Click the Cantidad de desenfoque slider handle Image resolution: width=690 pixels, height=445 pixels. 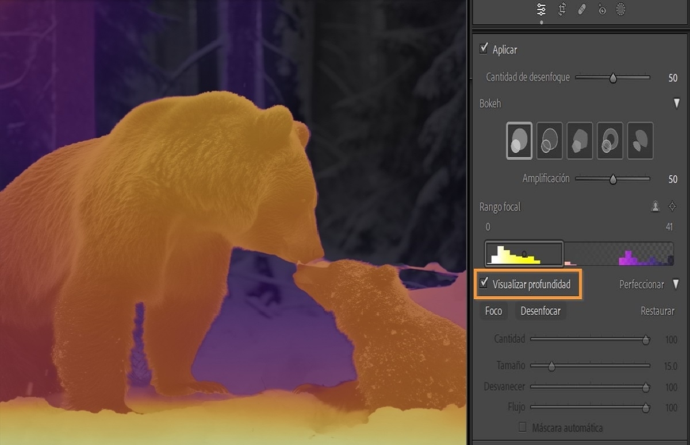[x=613, y=77]
